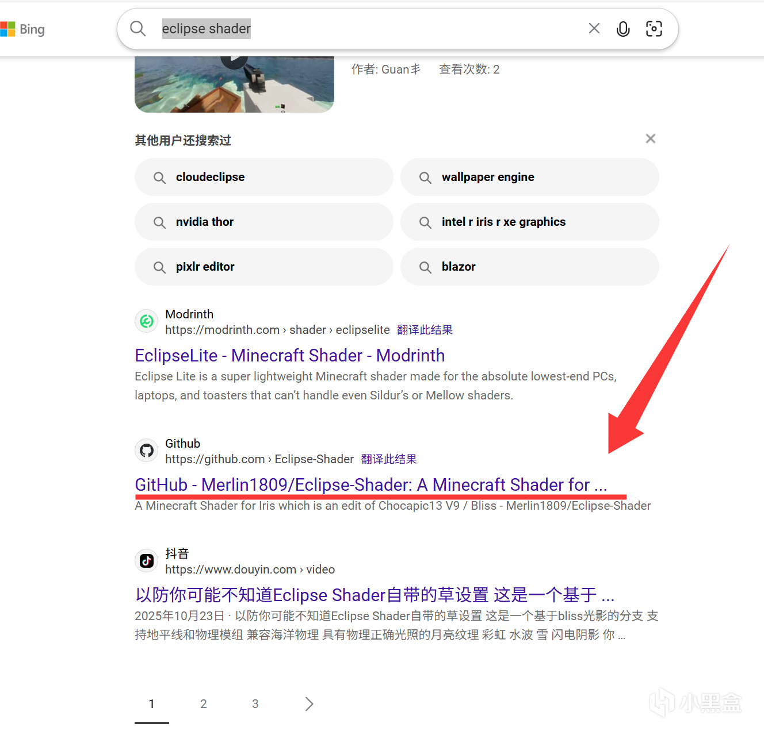Screen dimensions: 764x735
Task: Go to next results page arrow
Action: tap(309, 704)
